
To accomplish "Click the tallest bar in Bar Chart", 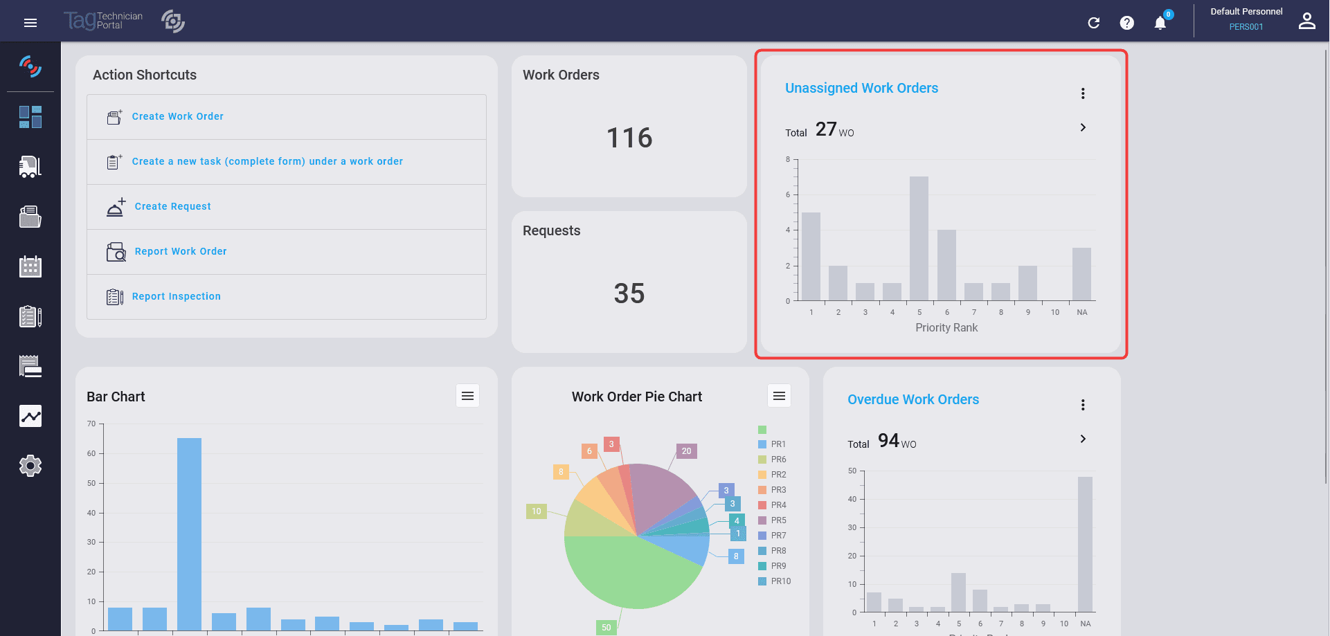I will point(189,534).
